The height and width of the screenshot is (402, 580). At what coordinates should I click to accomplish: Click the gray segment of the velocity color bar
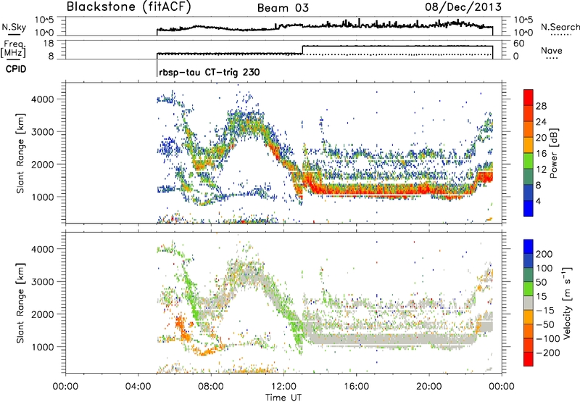529,303
